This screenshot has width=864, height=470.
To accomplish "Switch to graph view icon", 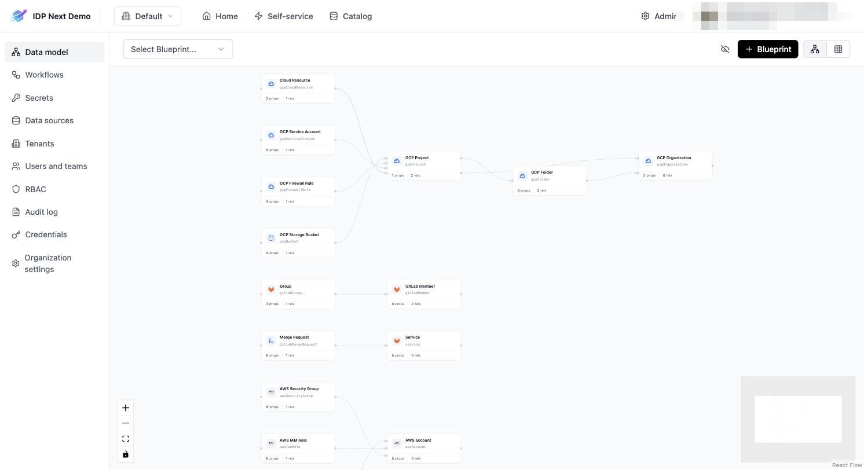I will click(x=815, y=49).
